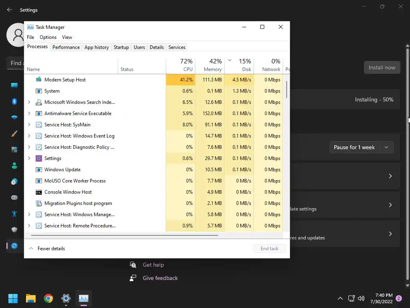
Task: Open the Pause for 1 week dropdown arrow
Action: pos(386,147)
